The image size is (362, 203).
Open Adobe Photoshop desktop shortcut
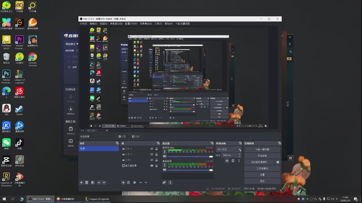point(6,77)
